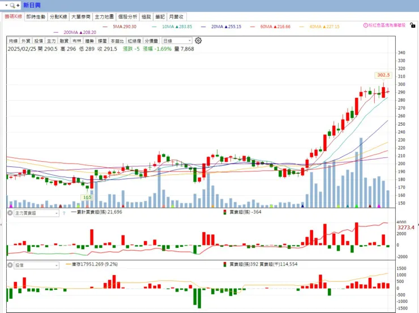Click the 3273.4 value on the right axis
This screenshot has height=313, width=419.
point(405,228)
